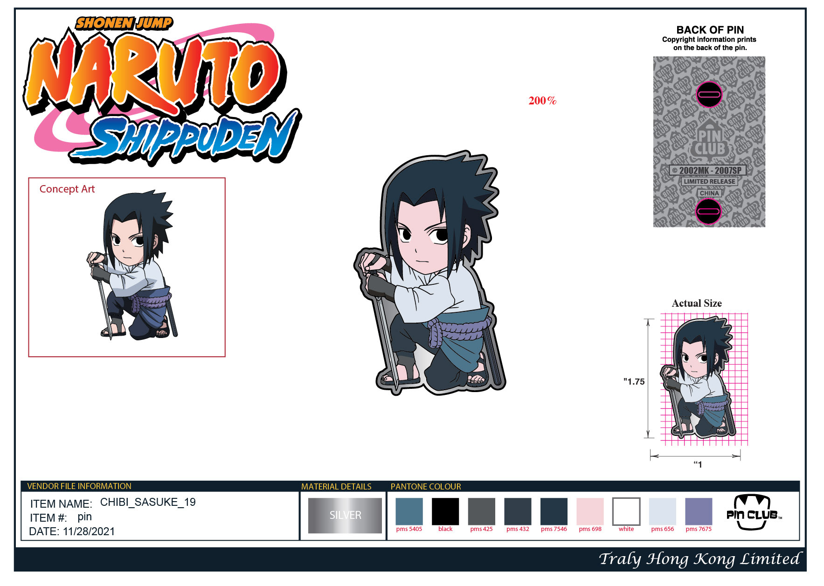Click the 'Concept Art' label
824x586 pixels.
coord(67,189)
